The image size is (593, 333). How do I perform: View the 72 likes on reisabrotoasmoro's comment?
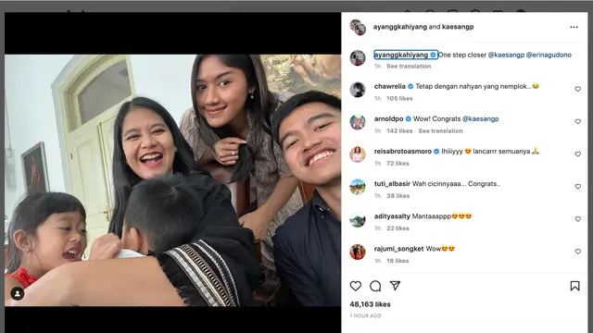(397, 164)
